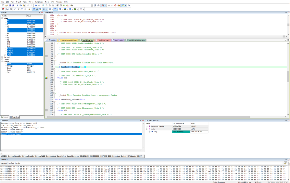Screen dimensions: 290x183
Task: Click EVALuate in command hint bar
Action: [x=132, y=156]
